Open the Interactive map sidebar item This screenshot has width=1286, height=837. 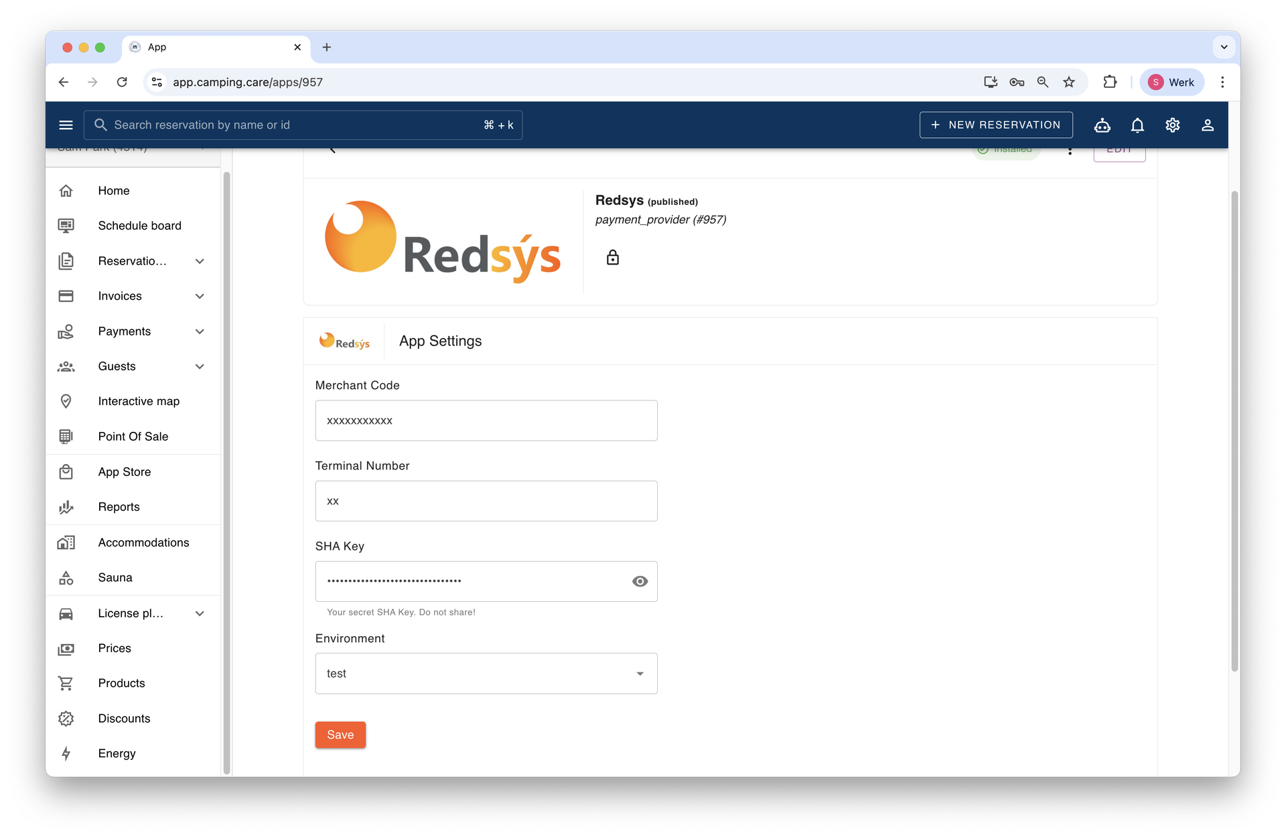(x=139, y=401)
